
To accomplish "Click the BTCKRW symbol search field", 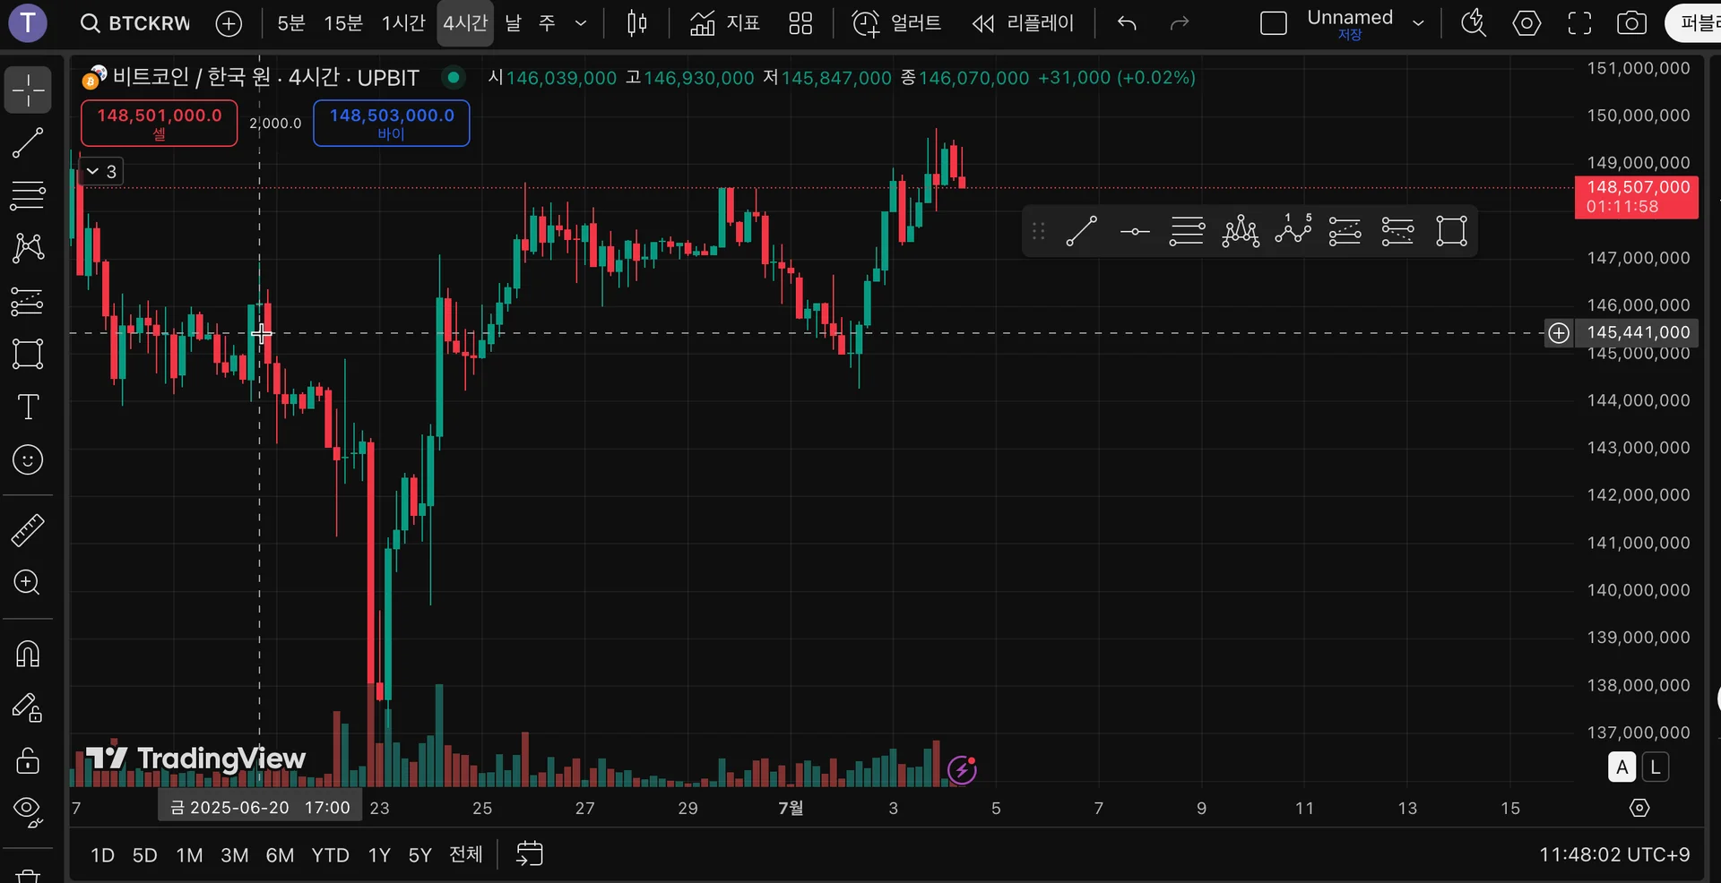I will pos(136,23).
